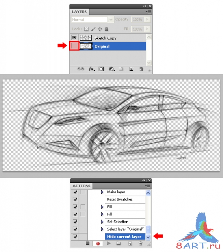Toggle visibility of Sketch Copy layer
The width and height of the screenshot is (223, 252).
[x=74, y=38]
